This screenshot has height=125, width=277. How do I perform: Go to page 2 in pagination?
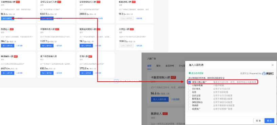121,81
